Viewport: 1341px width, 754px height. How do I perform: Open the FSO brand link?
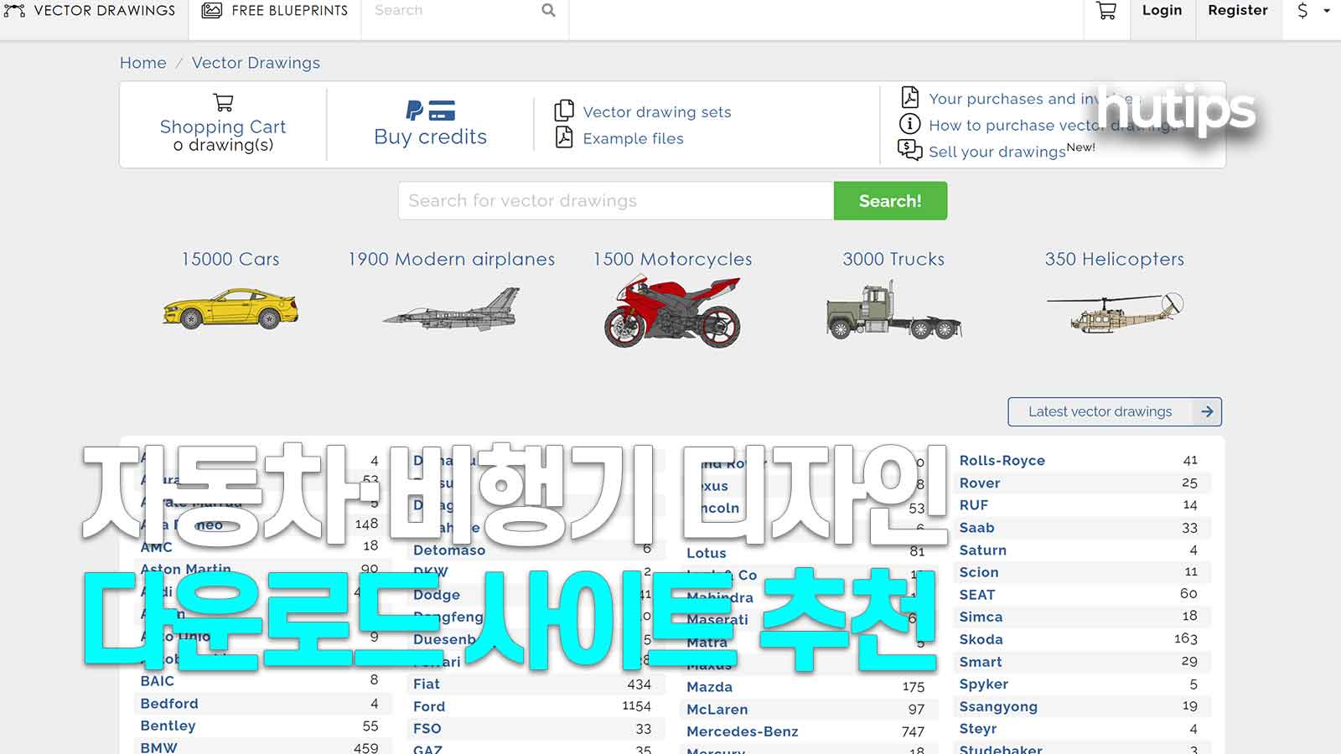point(427,729)
